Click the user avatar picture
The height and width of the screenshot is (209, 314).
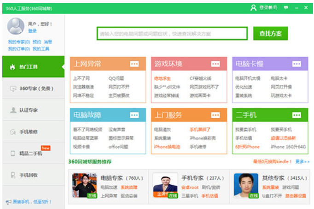pyautogui.click(x=16, y=27)
